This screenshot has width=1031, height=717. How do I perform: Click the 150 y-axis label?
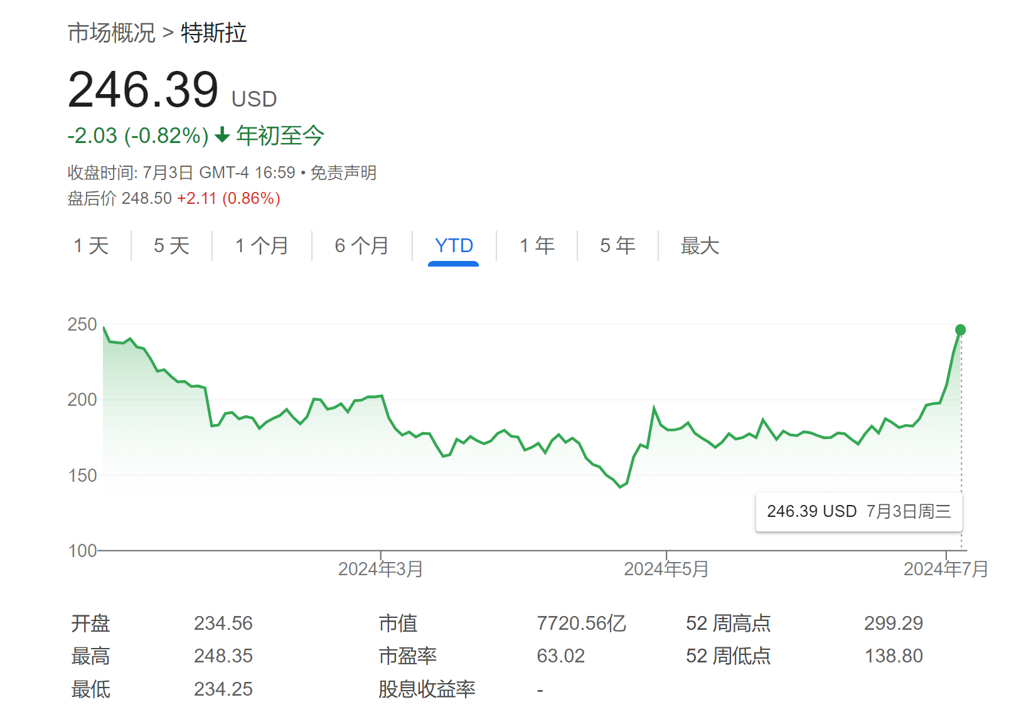[82, 475]
